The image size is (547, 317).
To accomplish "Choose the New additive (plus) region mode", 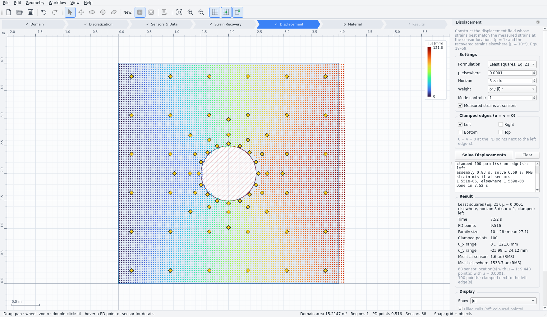I will tap(140, 12).
